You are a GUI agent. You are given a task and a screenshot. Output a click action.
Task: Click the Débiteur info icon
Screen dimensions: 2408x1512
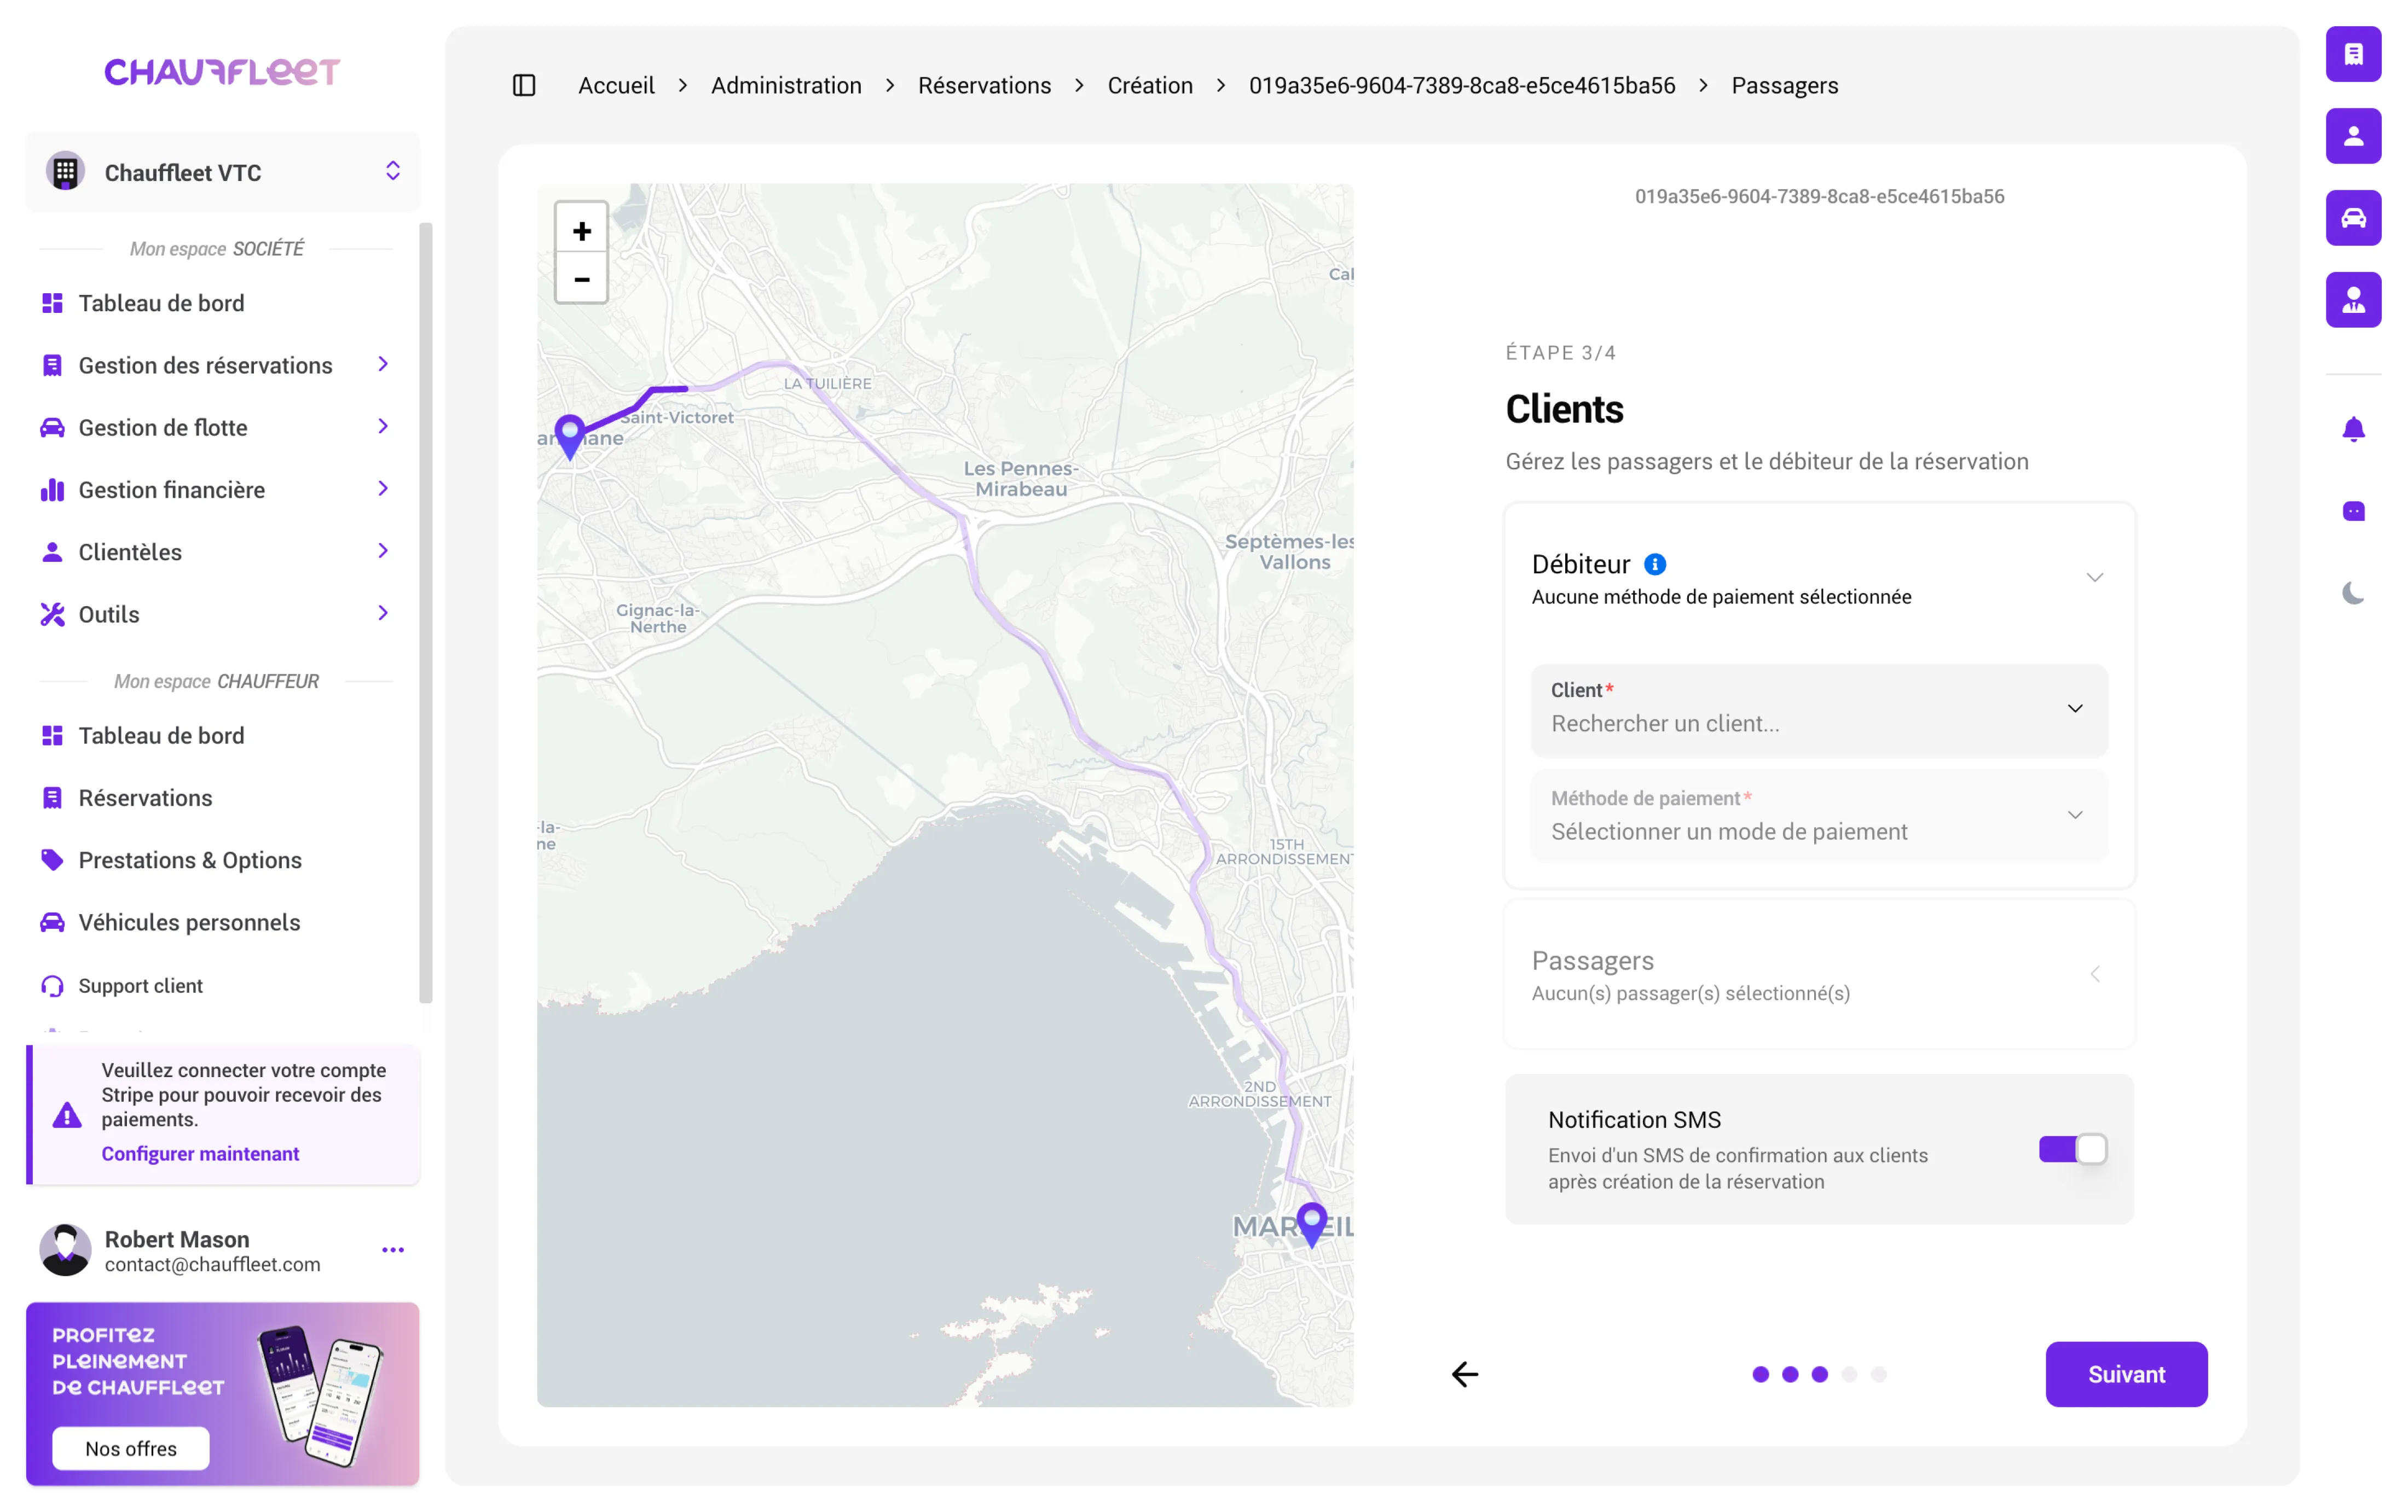click(x=1655, y=565)
